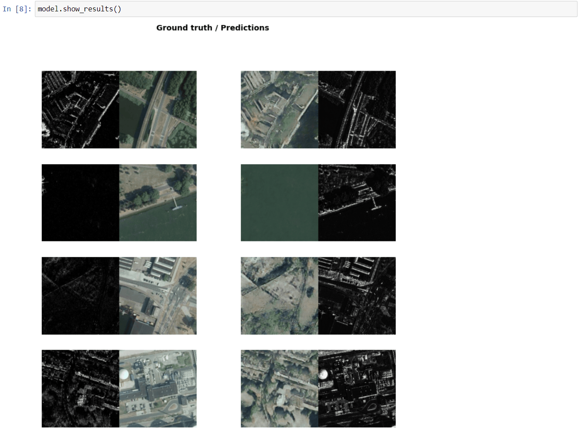Select the In [8] cell prompt

coord(17,9)
